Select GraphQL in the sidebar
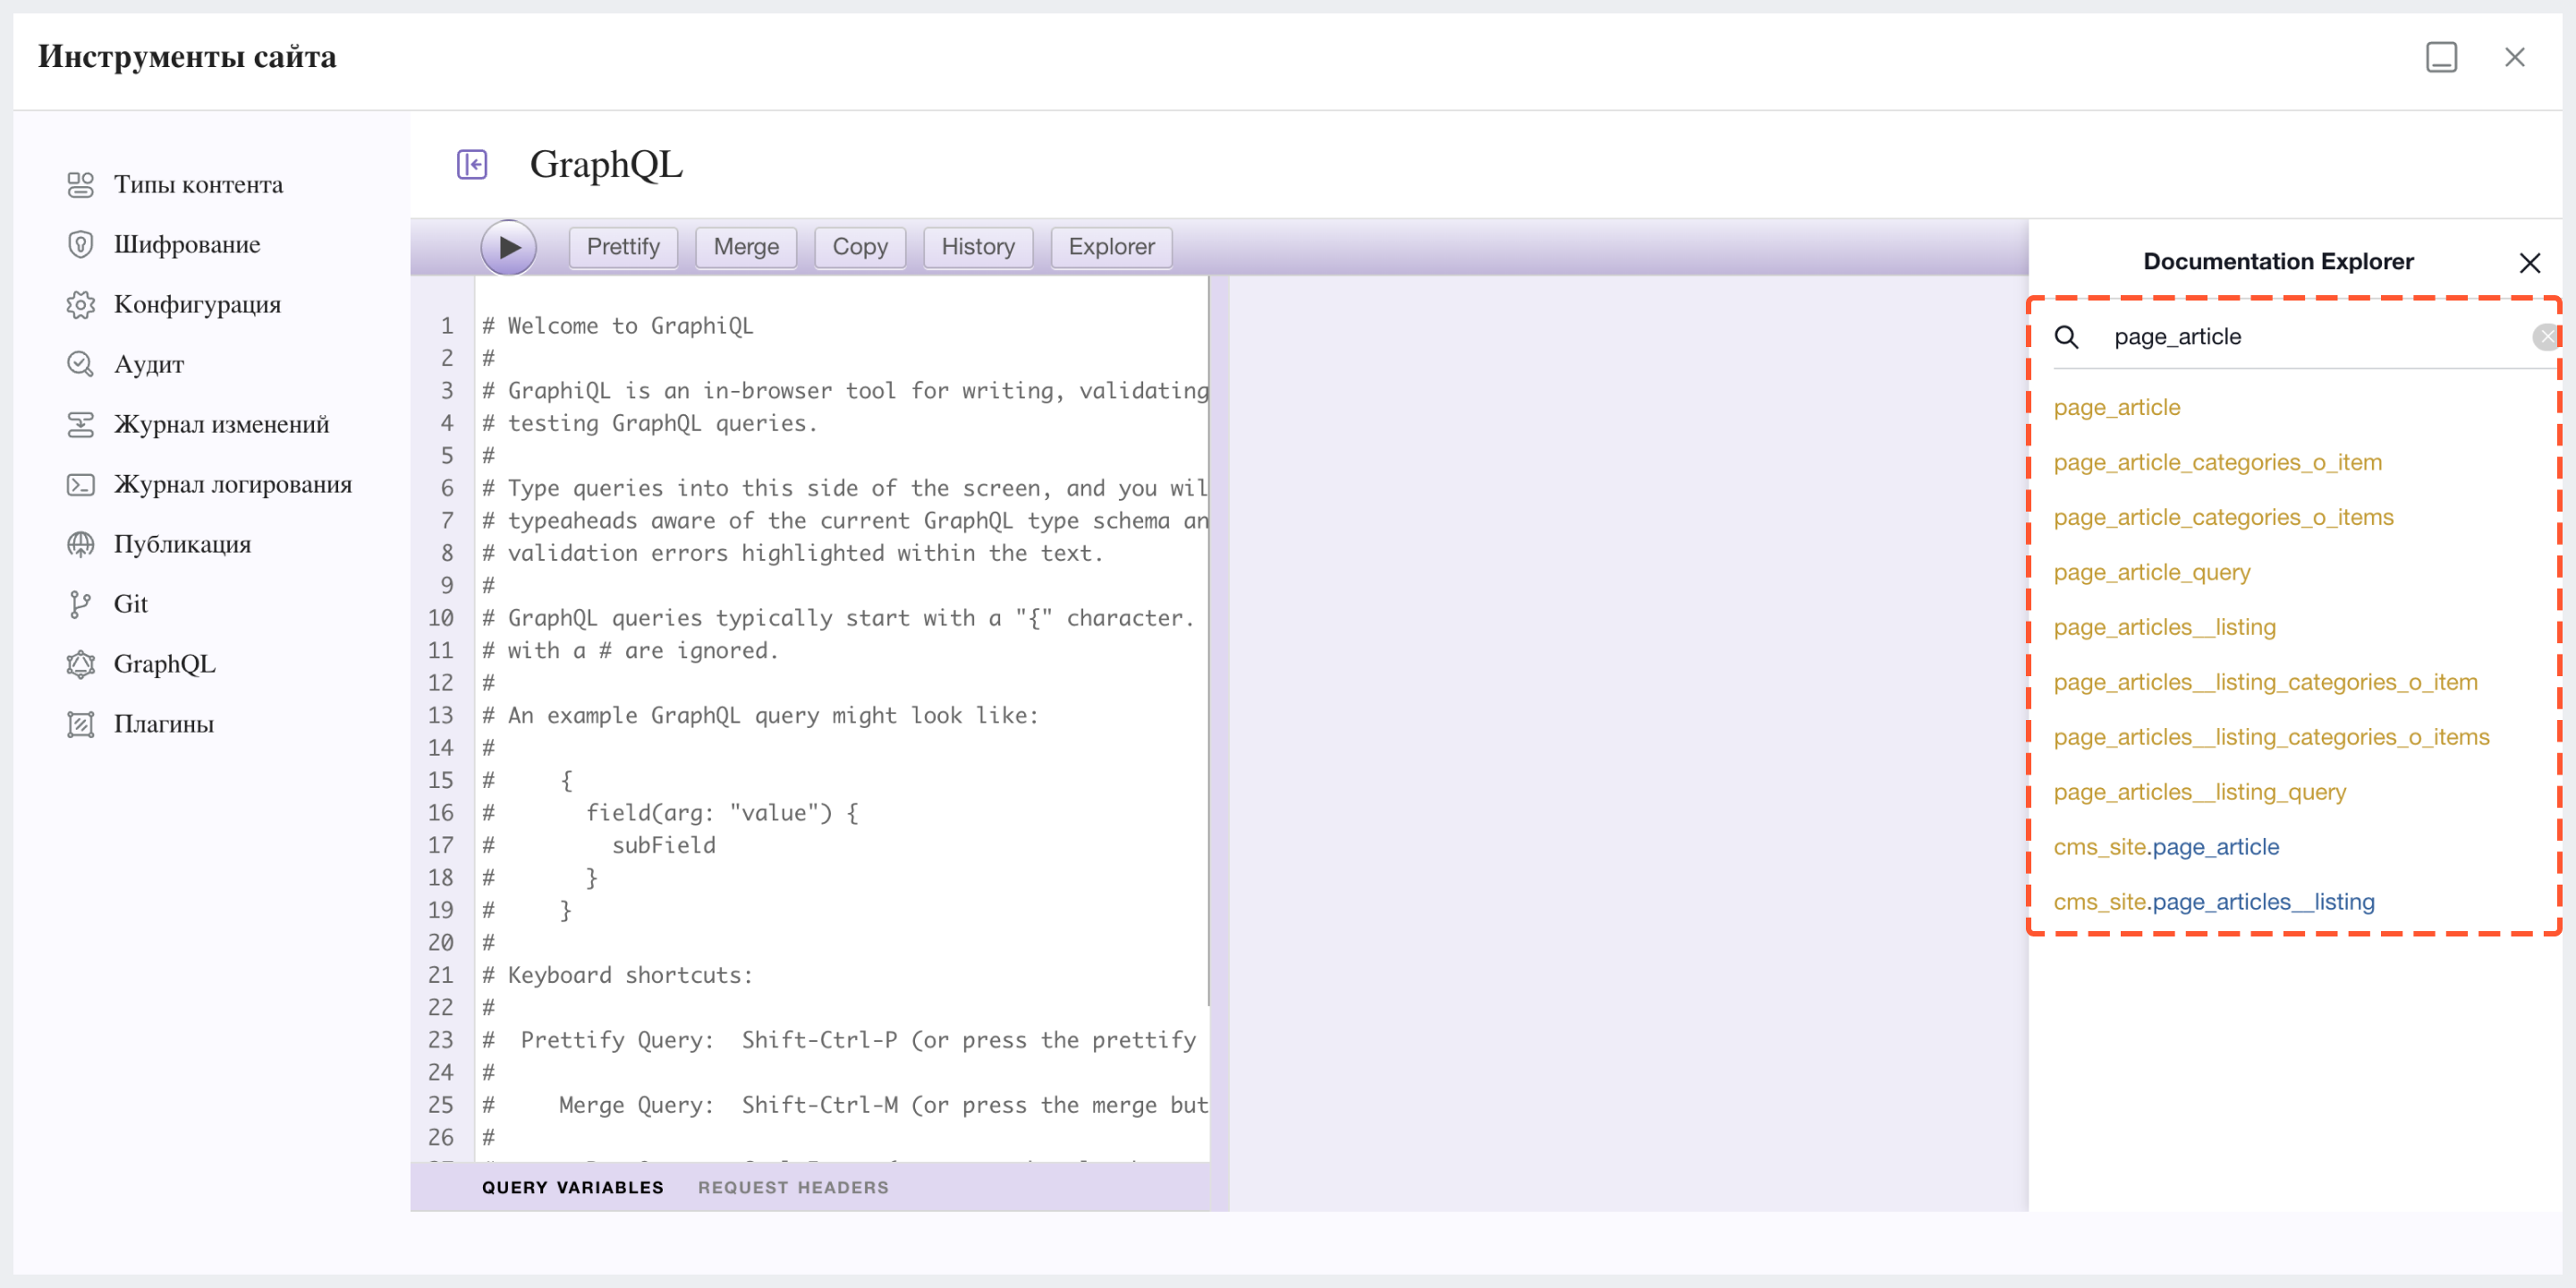Screen dimensions: 2576x1288 (x=164, y=664)
